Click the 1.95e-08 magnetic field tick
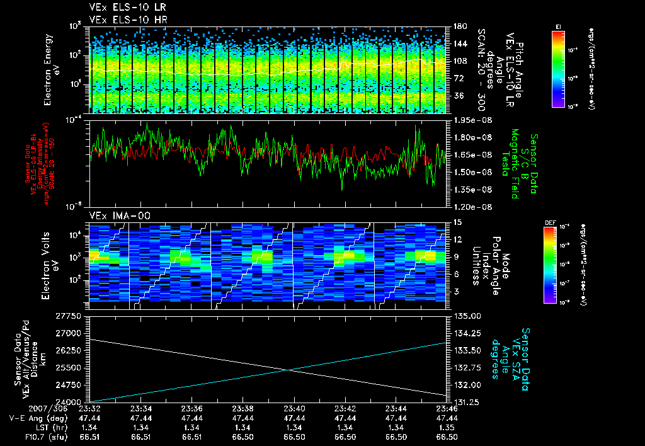The height and width of the screenshot is (446, 645). pyautogui.click(x=472, y=120)
